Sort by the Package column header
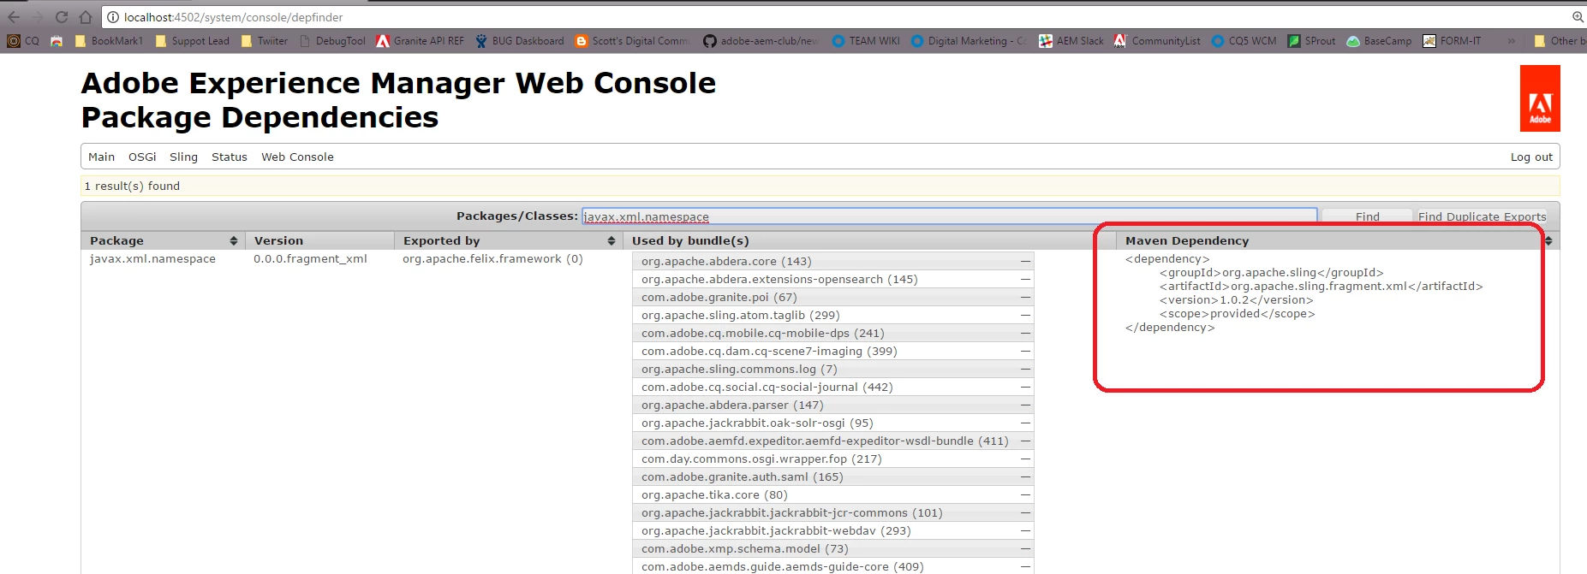 click(163, 240)
